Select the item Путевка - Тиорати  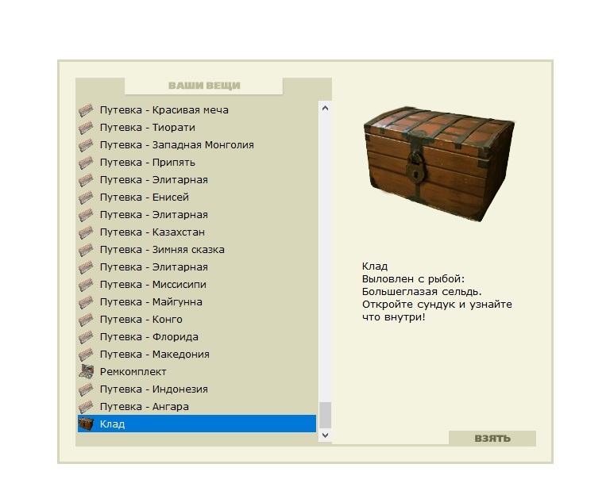click(x=197, y=128)
